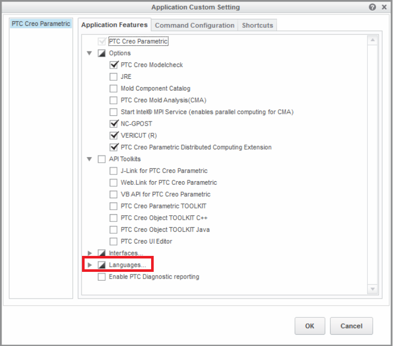Check Mold Component Catalog option
The image size is (393, 346).
(x=113, y=89)
